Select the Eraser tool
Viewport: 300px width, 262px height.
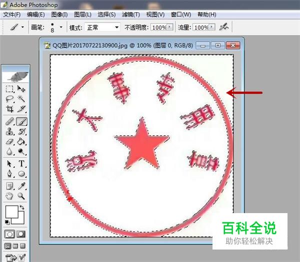coord(9,142)
